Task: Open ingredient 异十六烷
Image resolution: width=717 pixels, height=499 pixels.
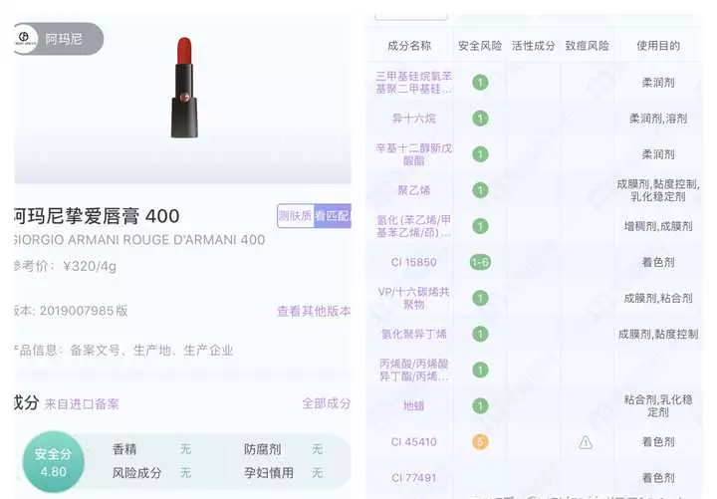Action: (414, 119)
